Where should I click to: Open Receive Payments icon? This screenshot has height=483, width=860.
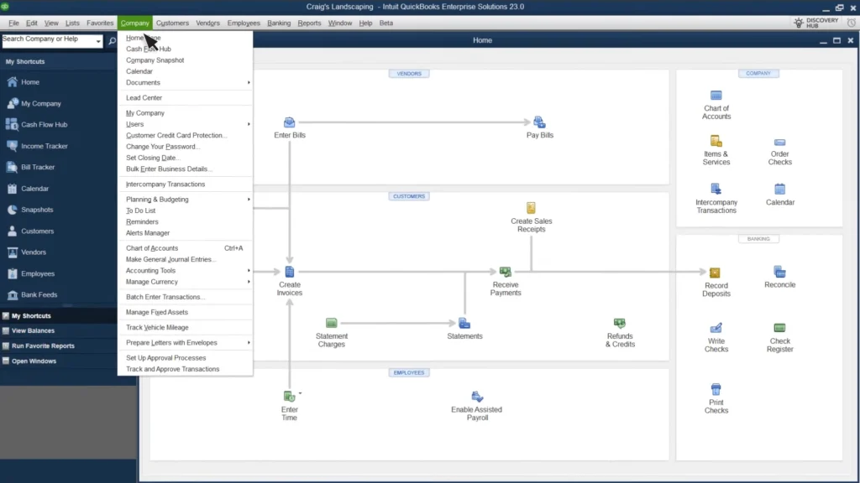click(506, 273)
